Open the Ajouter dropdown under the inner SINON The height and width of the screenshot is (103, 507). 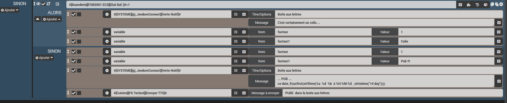click(44, 58)
